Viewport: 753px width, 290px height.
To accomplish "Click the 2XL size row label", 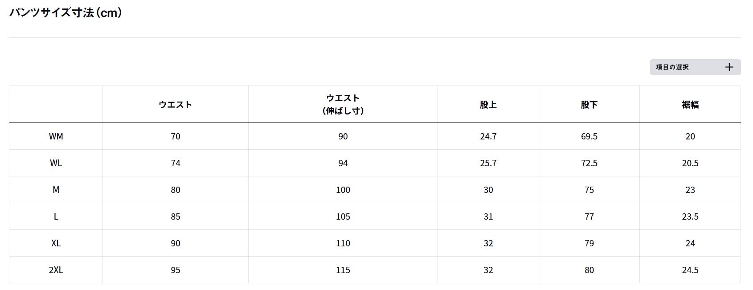I will pos(56,270).
